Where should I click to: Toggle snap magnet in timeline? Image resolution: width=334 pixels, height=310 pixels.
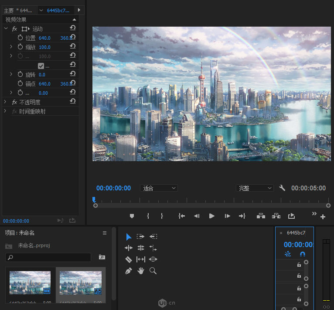point(303,254)
